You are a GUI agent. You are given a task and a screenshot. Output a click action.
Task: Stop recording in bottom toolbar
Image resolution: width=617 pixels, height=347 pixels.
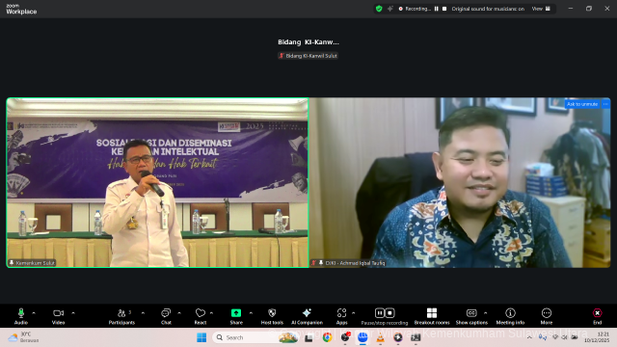(x=389, y=312)
